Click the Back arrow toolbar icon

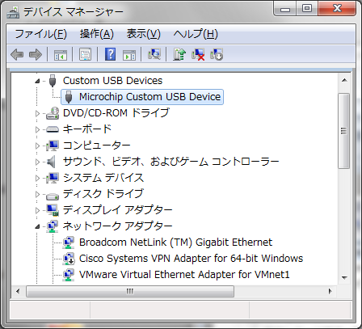click(x=17, y=55)
